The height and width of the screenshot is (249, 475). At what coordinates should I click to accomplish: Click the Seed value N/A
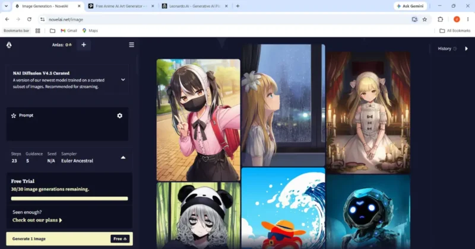pos(51,161)
